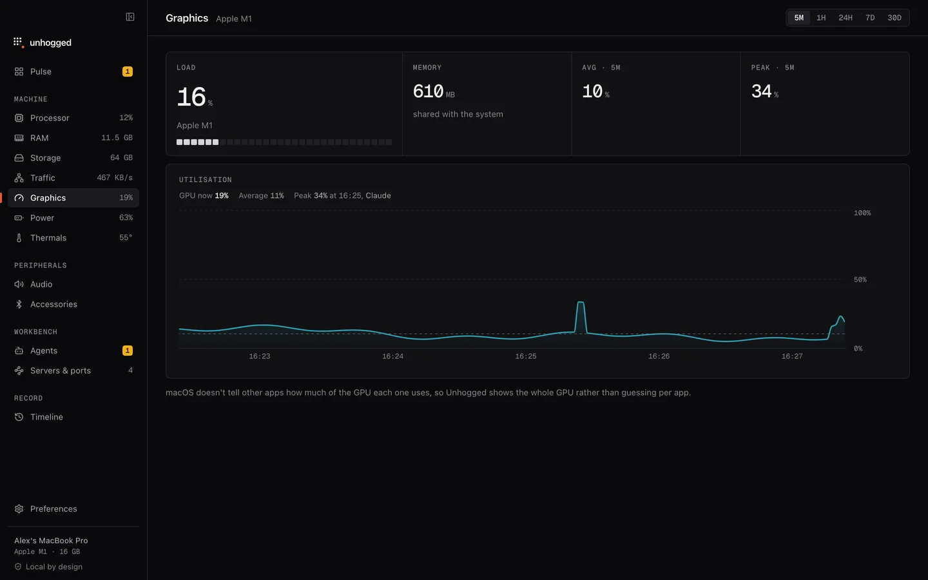The image size is (928, 580).
Task: Click the Avg 5M value 10%
Action: (595, 92)
